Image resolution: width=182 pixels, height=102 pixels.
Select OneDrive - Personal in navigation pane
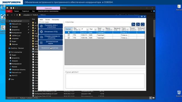point(17,48)
